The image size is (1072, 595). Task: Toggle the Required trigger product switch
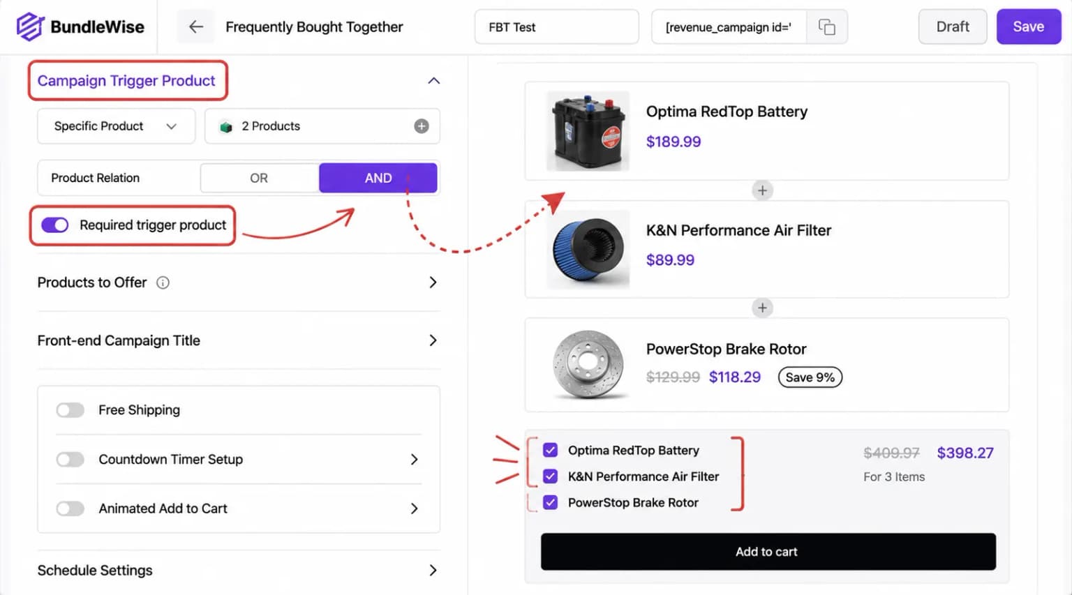pos(54,225)
